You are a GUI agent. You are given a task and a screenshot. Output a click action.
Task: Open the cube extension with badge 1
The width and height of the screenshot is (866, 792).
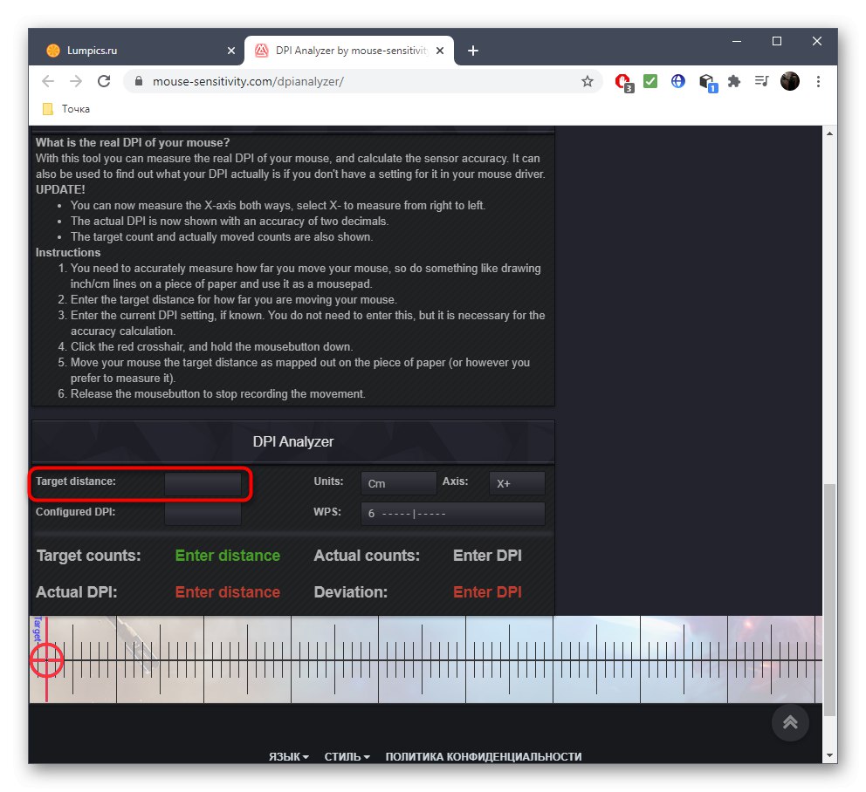pyautogui.click(x=707, y=83)
